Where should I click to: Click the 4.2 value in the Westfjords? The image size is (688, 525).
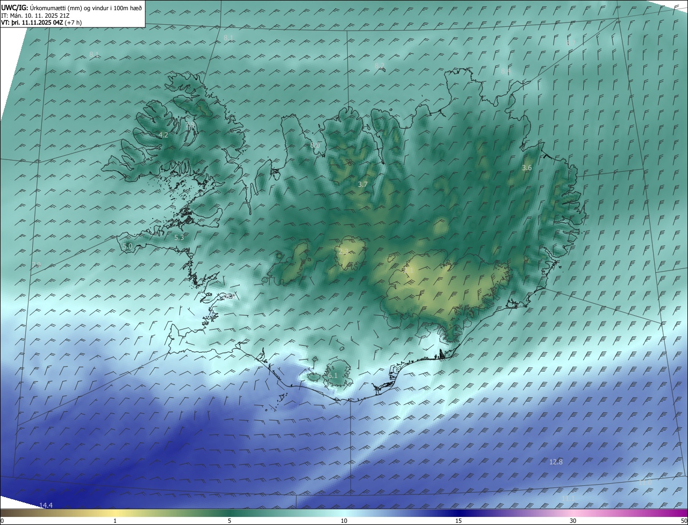(163, 135)
